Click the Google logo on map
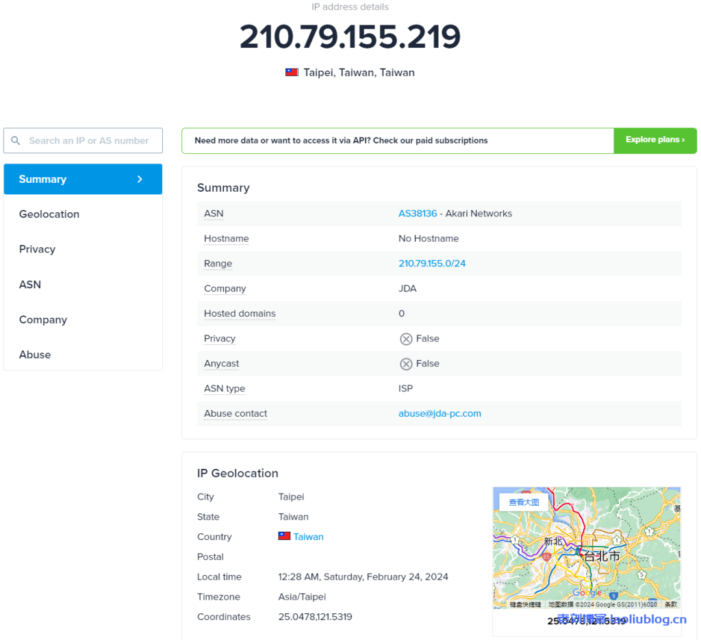 pyautogui.click(x=586, y=593)
